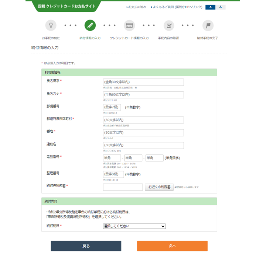Click the green pencil step icon
Screen dimensions: 266x258
pyautogui.click(x=90, y=25)
